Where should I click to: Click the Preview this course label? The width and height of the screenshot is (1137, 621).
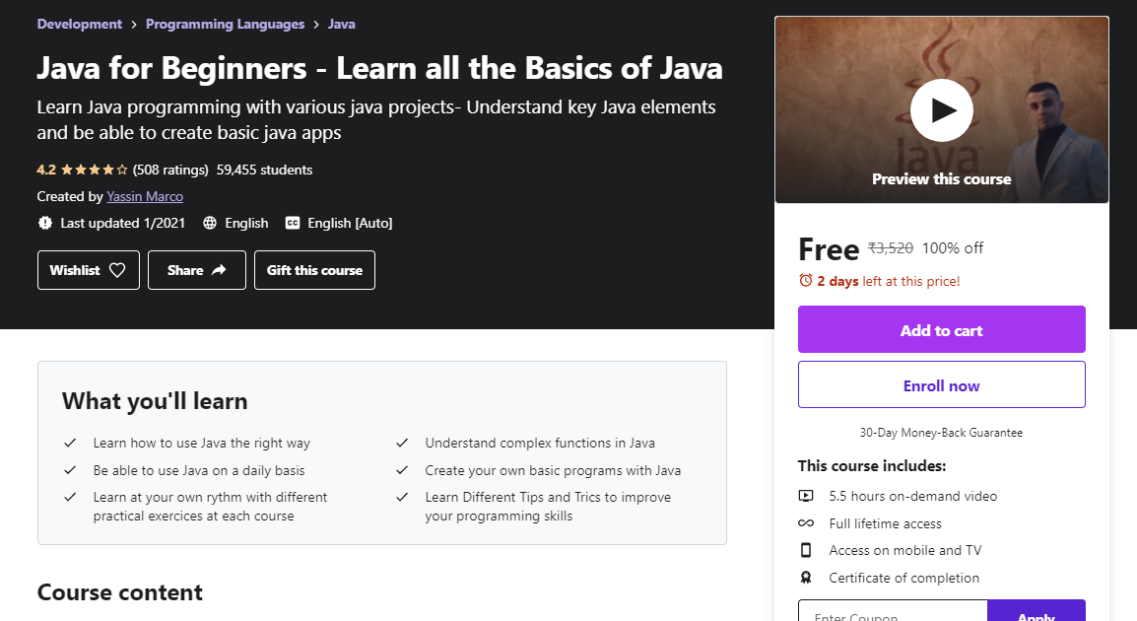(x=941, y=179)
